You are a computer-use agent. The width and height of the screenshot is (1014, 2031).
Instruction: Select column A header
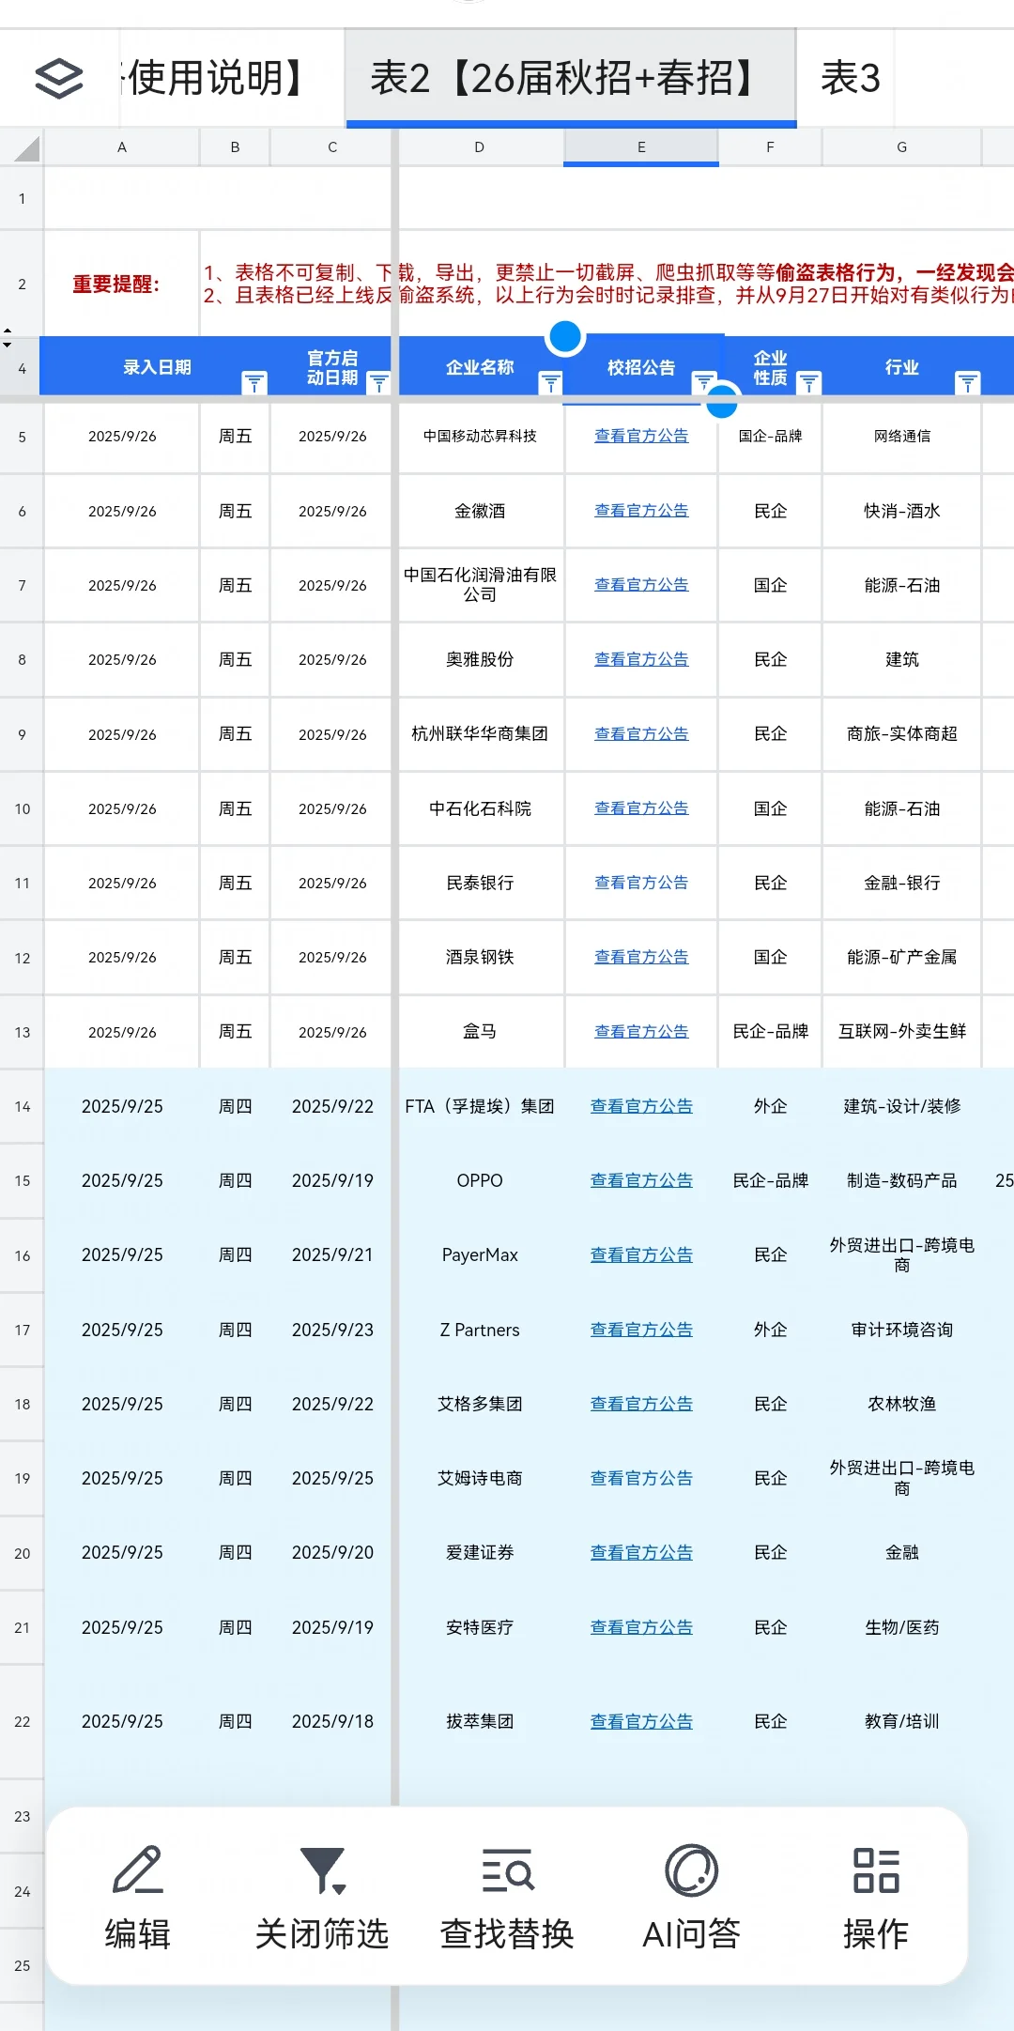pos(122,147)
